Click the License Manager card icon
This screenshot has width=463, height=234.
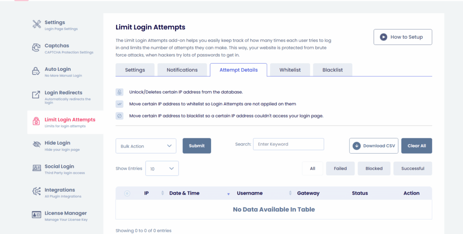click(37, 215)
